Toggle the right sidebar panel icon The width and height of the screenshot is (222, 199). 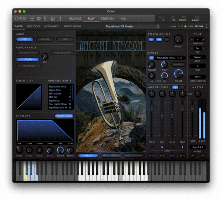[x=59, y=18]
